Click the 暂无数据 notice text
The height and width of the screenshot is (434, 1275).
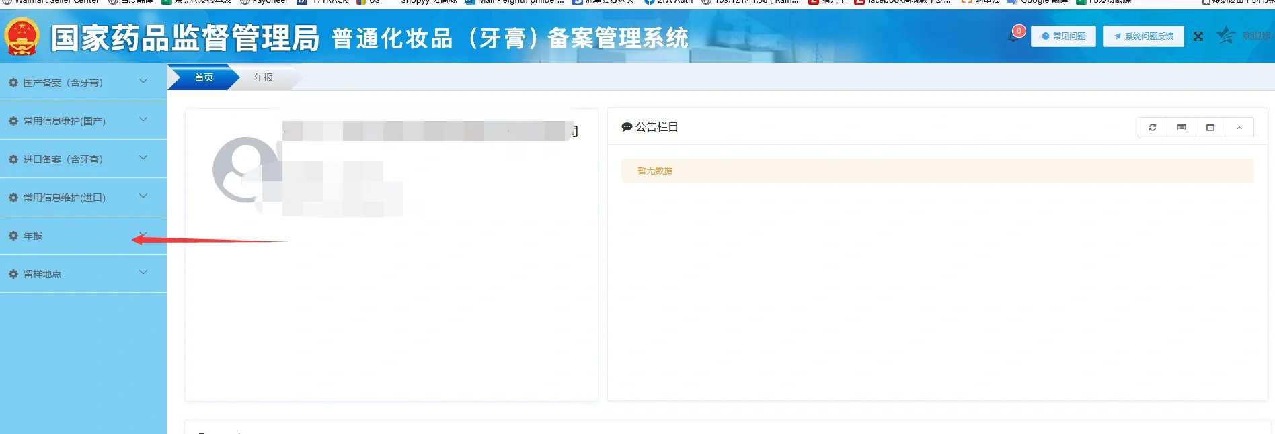tap(655, 171)
